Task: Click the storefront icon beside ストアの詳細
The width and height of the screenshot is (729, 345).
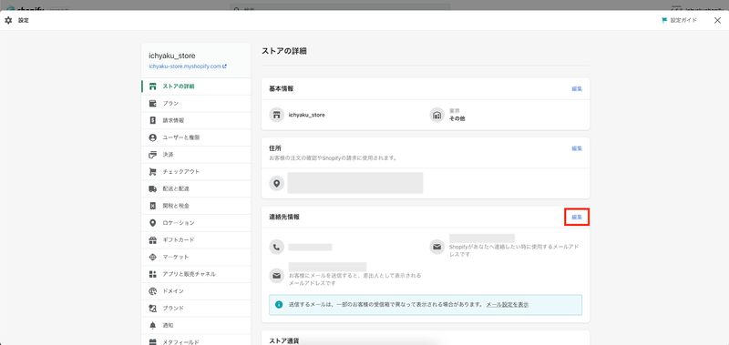Action: 152,86
